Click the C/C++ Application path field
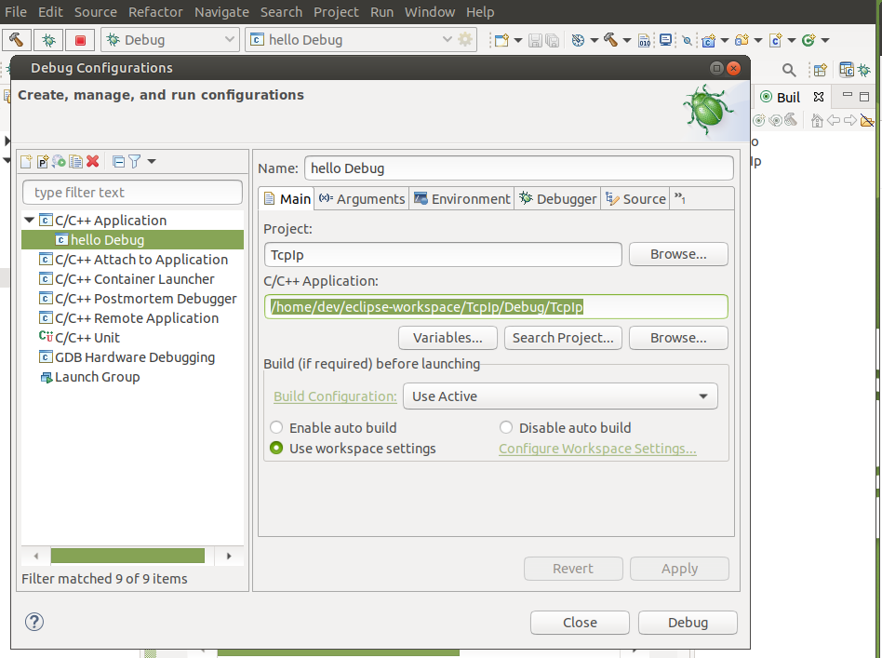Viewport: 882px width, 658px height. [x=496, y=307]
